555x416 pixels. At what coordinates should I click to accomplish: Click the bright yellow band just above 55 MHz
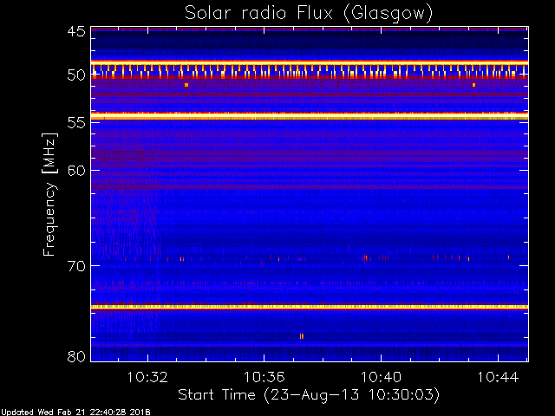click(309, 115)
